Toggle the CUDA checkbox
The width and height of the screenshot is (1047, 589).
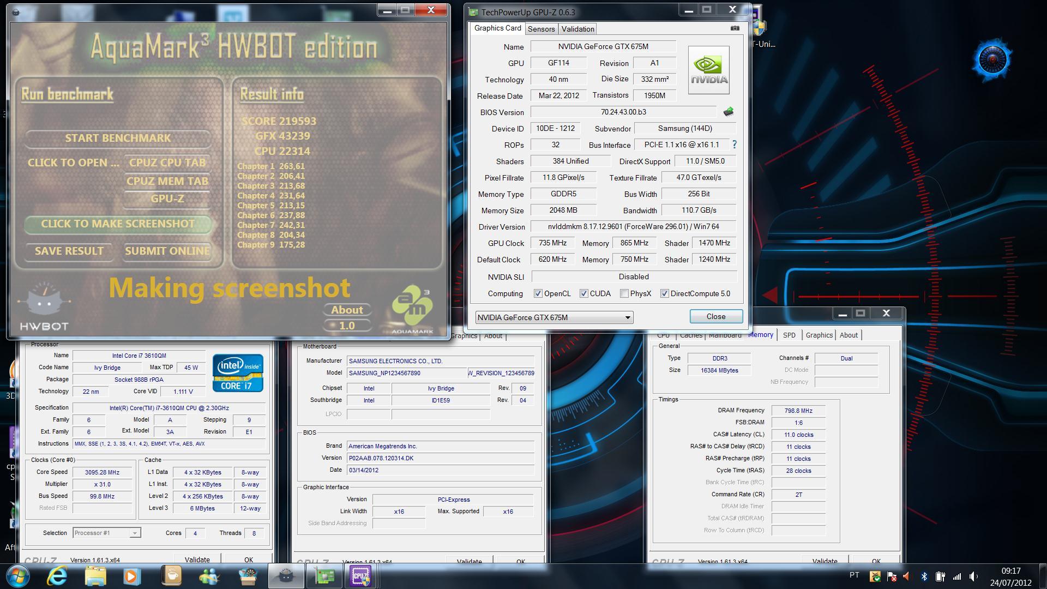click(x=584, y=293)
